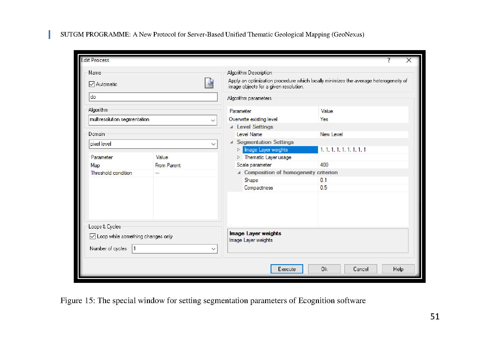This screenshot has width=500, height=352.
Task: Click the question mark help icon
Action: [x=389, y=60]
